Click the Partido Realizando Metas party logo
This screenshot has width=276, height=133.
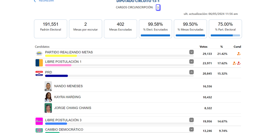39,53
